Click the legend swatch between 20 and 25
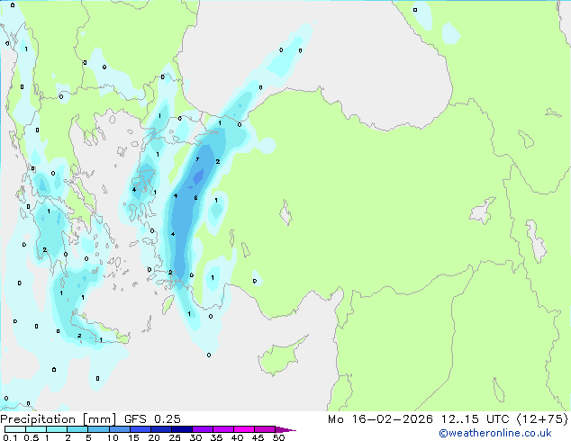The image size is (571, 441). pos(160,429)
